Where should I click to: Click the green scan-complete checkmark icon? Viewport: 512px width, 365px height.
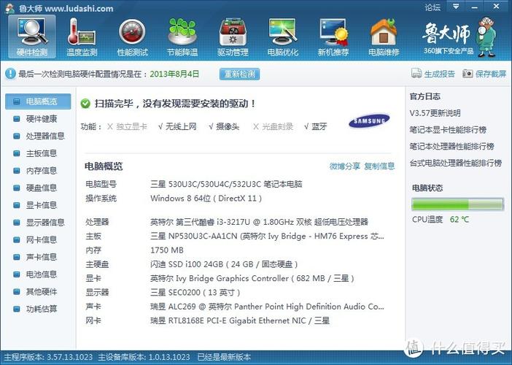(x=85, y=104)
